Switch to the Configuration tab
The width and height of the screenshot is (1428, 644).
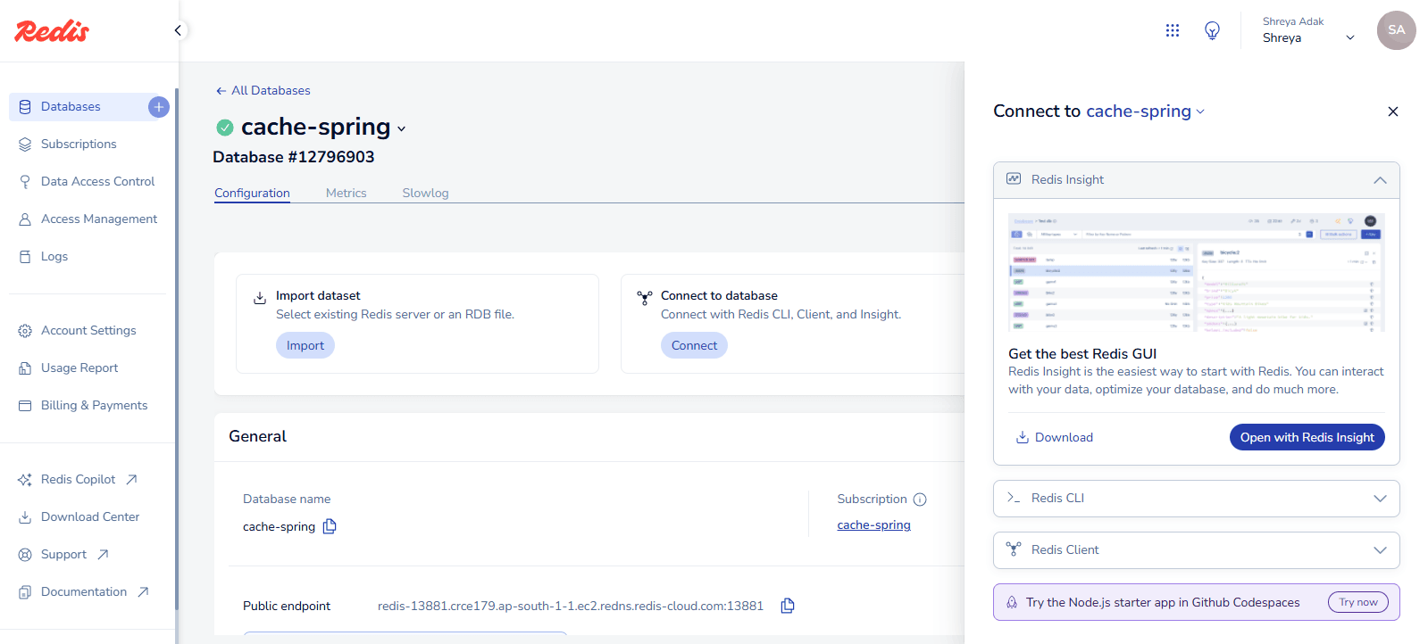[252, 193]
